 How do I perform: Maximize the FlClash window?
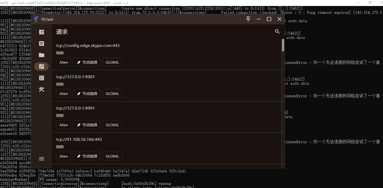point(269,19)
